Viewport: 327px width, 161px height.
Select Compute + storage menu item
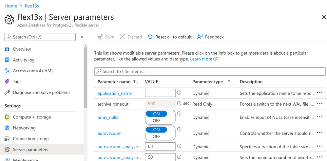click(32, 117)
